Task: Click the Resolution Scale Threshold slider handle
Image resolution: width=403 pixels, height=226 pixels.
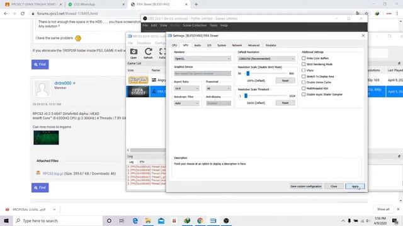Action: [x=246, y=96]
